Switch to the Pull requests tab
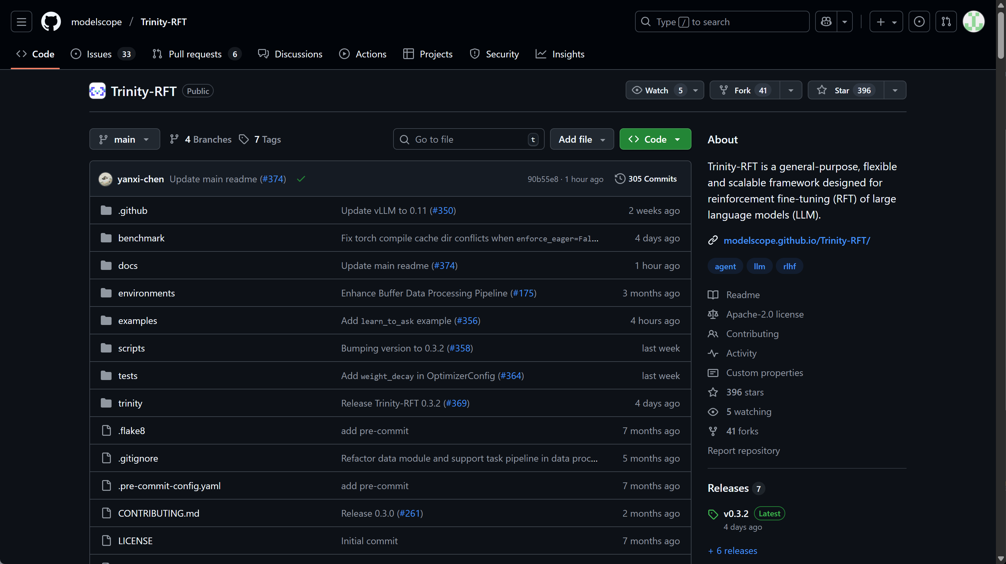The width and height of the screenshot is (1006, 564). coord(197,54)
